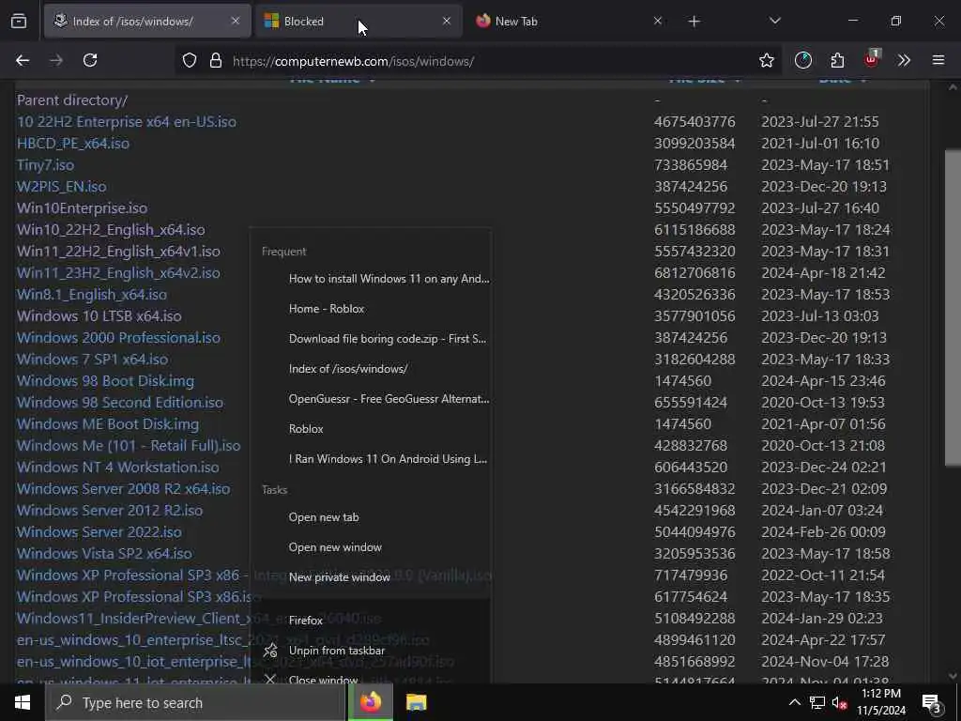This screenshot has height=721, width=961.
Task: Download Windows 98 Second Edition.iso
Action: click(120, 402)
